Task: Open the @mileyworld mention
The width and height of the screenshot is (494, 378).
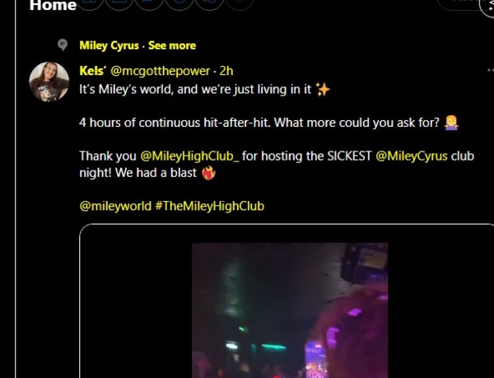Action: pyautogui.click(x=115, y=206)
